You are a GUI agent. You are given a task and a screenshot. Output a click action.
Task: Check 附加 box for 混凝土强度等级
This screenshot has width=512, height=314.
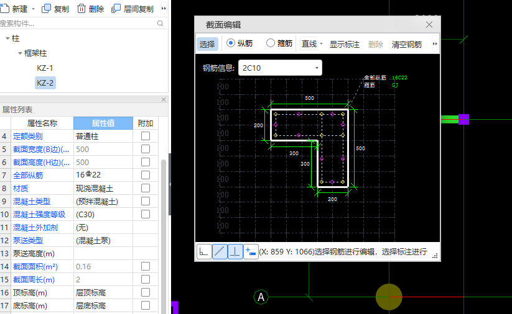tap(146, 214)
